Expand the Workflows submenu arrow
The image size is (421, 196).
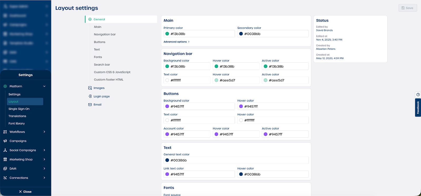coord(44,132)
